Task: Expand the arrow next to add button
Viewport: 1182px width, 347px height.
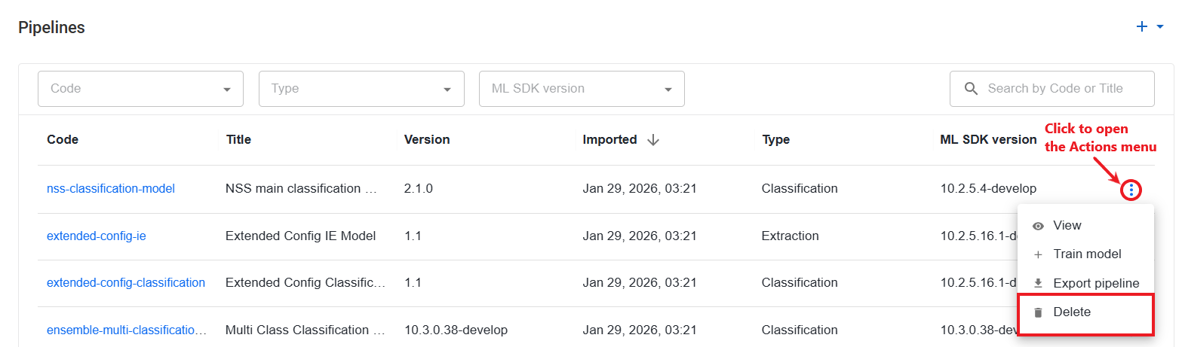Action: pyautogui.click(x=1160, y=27)
